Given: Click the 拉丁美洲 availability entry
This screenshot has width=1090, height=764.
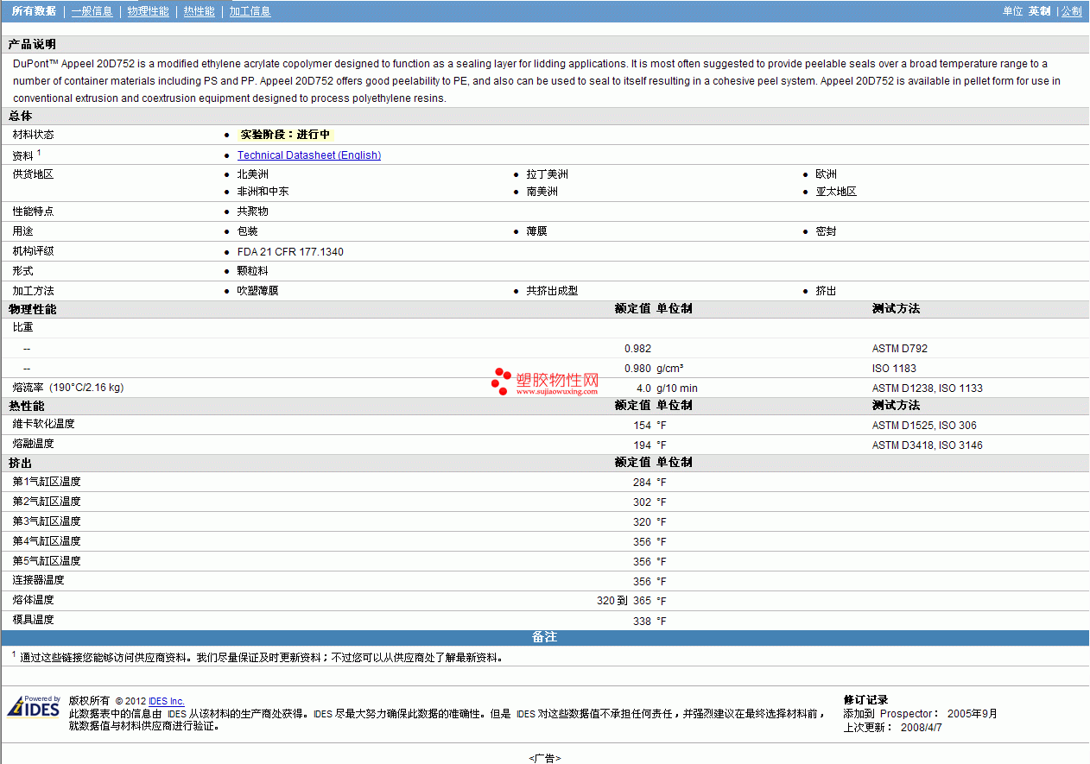Looking at the screenshot, I should (x=547, y=174).
